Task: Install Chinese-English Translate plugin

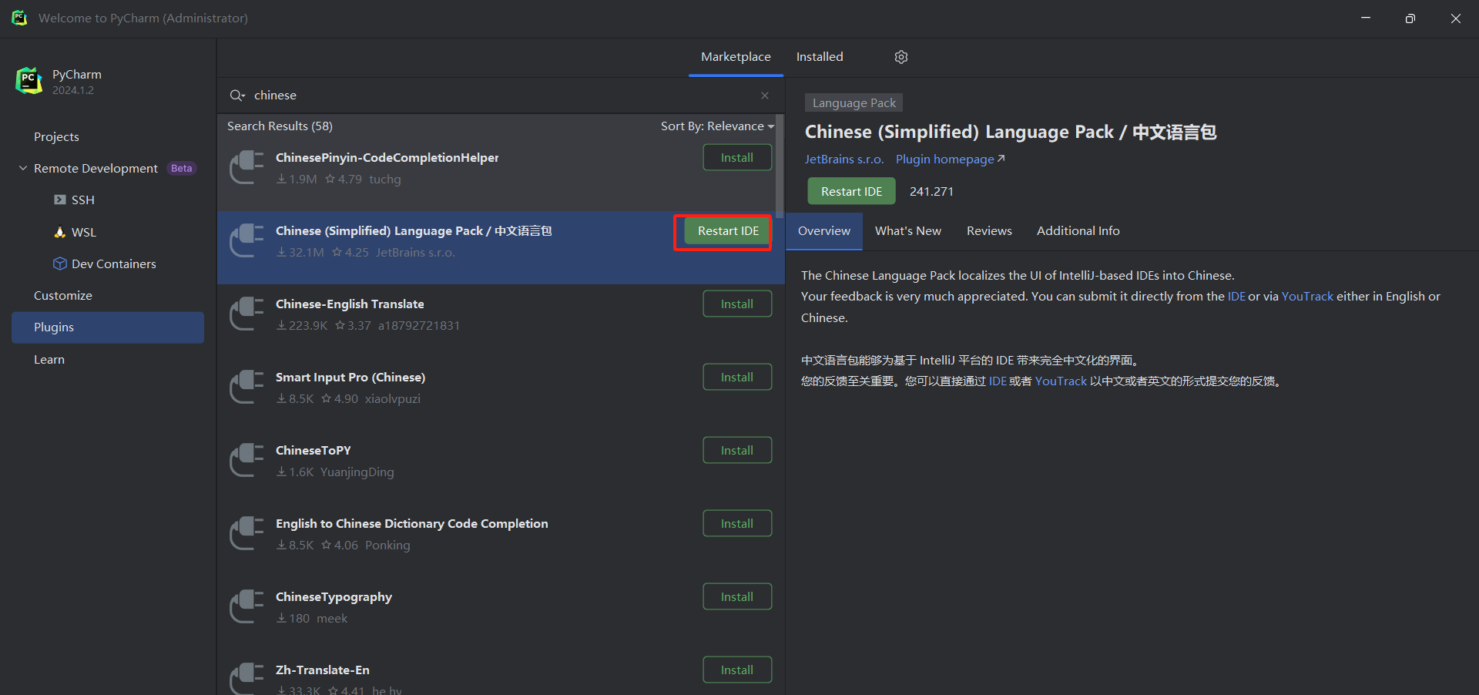Action: [737, 304]
